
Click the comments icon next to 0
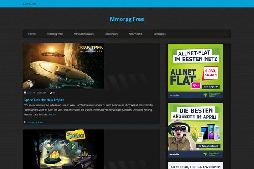click(x=51, y=93)
